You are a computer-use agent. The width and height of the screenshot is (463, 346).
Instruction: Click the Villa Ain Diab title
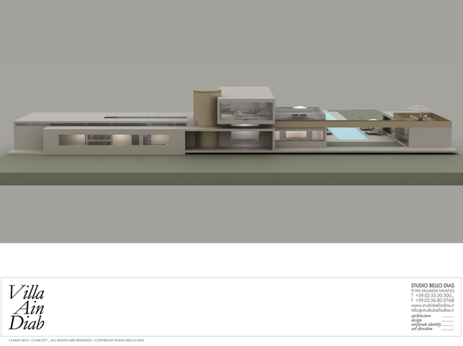[x=27, y=307]
